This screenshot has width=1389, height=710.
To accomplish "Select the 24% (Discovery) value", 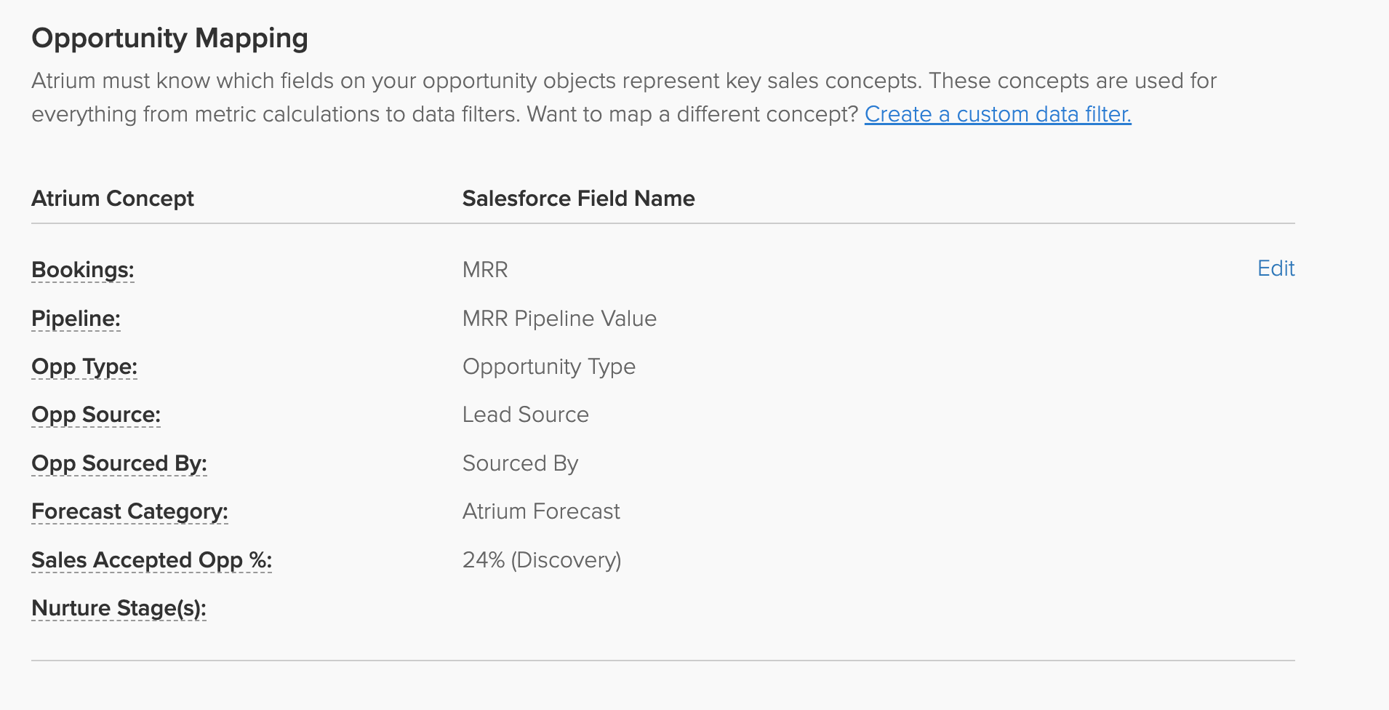I will [542, 560].
